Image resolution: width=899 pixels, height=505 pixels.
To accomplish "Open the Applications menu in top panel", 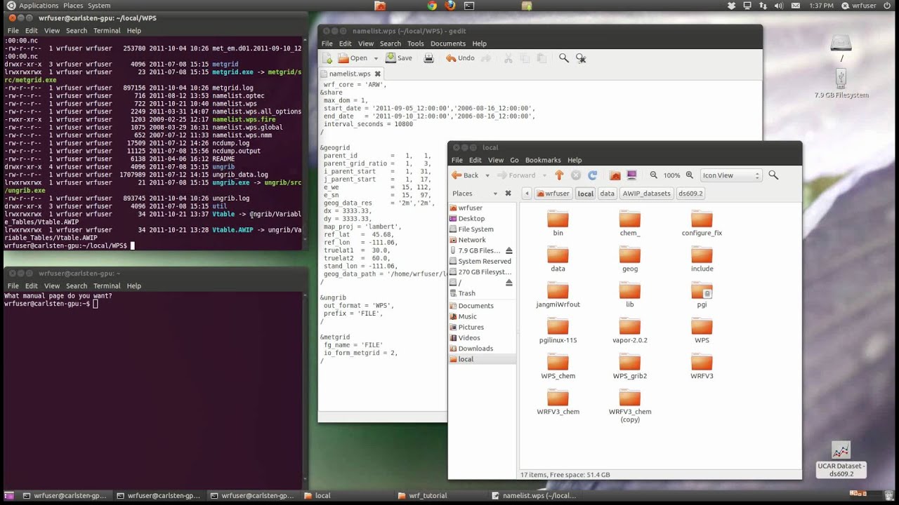I will tap(38, 6).
